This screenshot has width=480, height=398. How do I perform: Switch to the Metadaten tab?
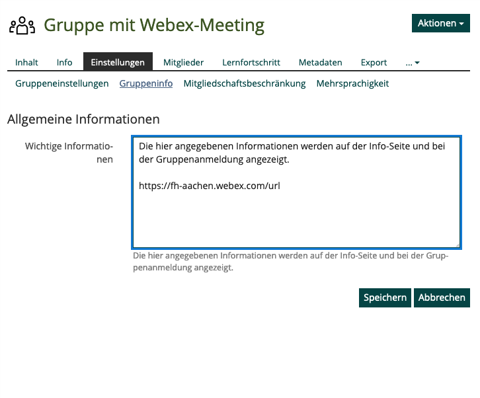click(320, 62)
